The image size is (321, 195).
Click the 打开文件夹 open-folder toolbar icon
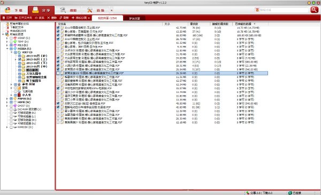point(16,18)
